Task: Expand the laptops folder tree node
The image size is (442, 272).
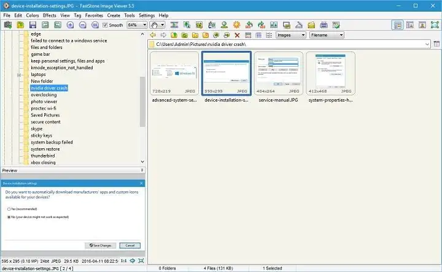Action: 19,75
